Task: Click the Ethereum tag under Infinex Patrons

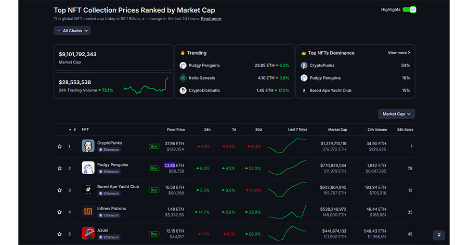Action: (x=109, y=215)
